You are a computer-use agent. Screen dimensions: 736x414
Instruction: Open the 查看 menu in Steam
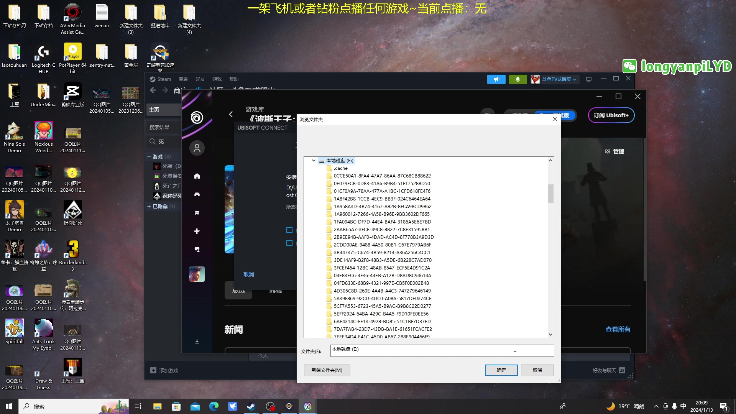pos(183,79)
